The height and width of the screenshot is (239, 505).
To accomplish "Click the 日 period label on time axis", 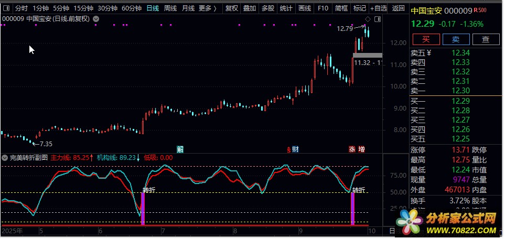I will (x=392, y=231).
